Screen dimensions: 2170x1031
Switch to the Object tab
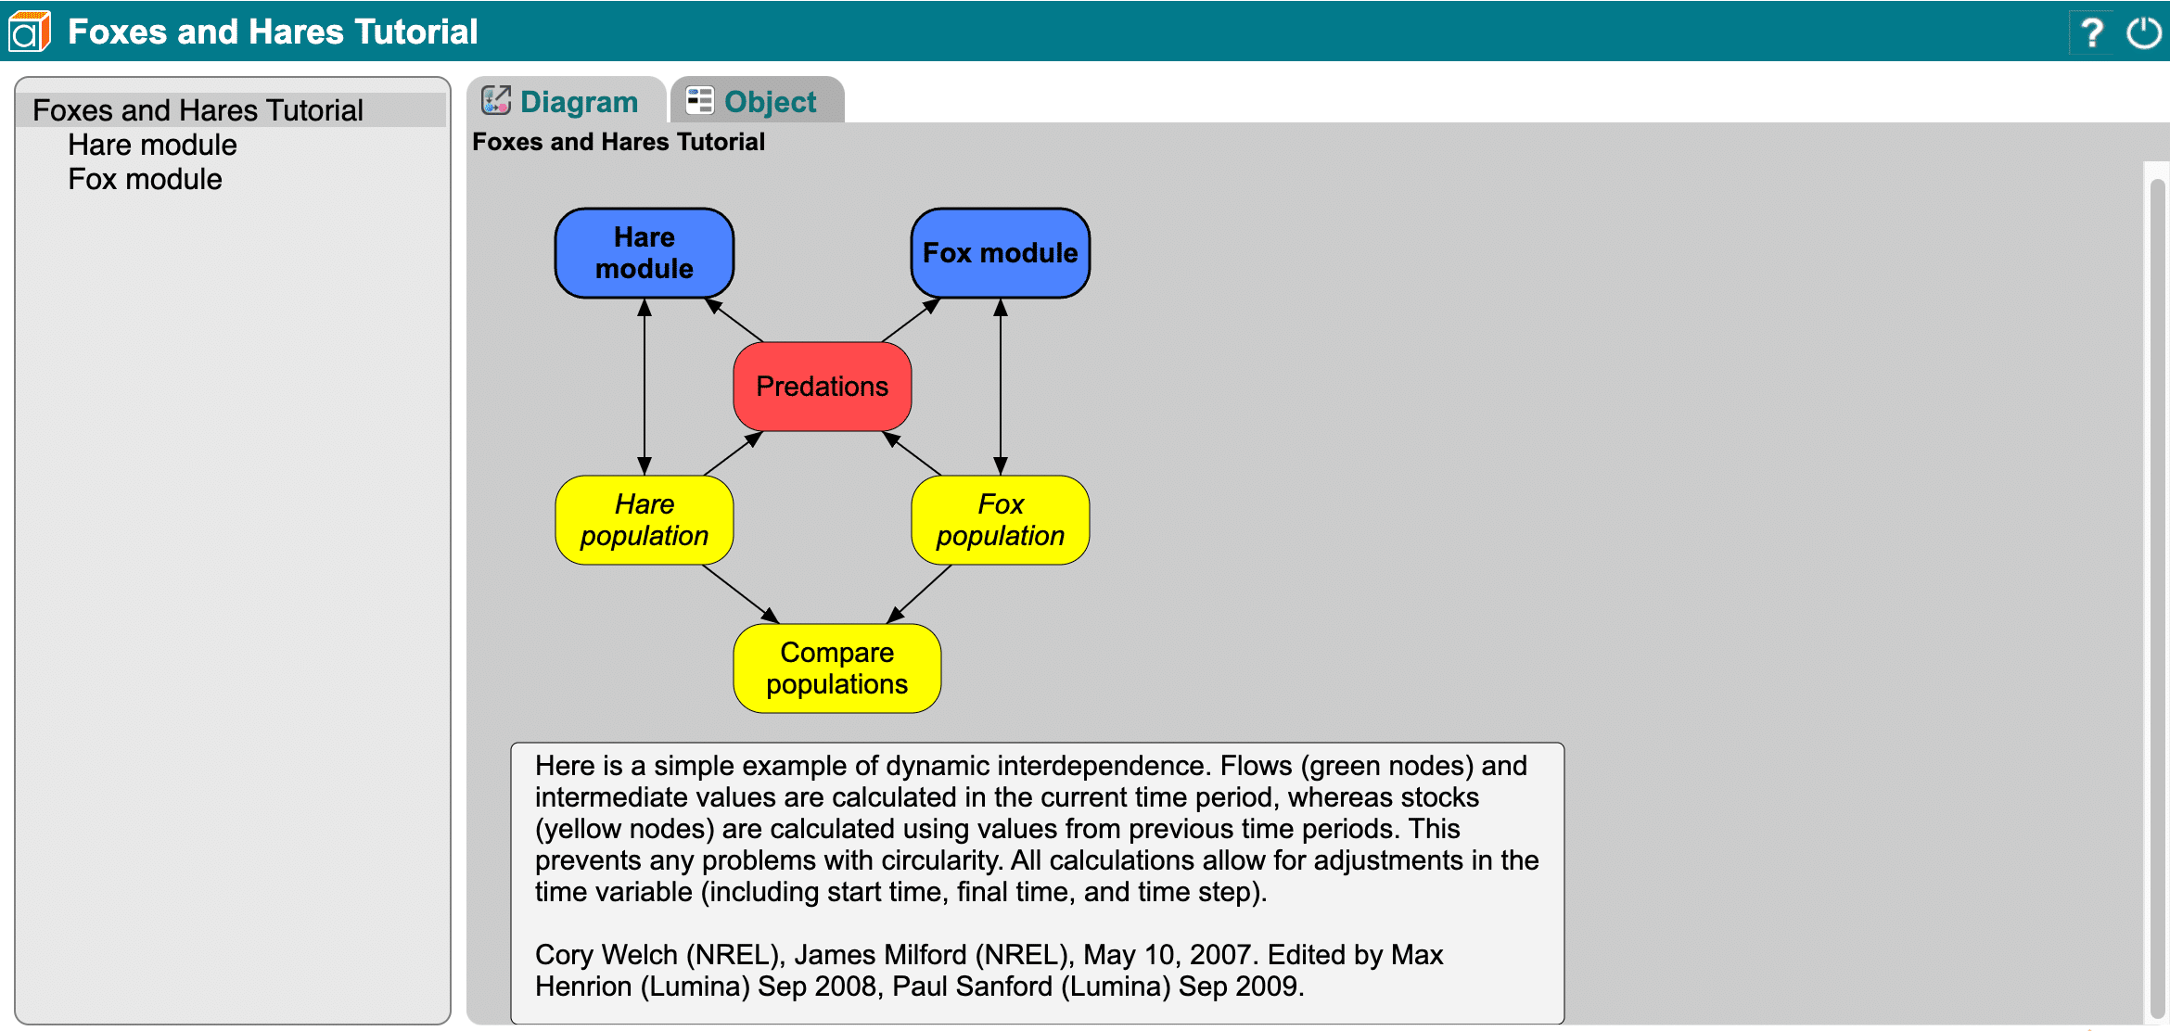[x=757, y=100]
